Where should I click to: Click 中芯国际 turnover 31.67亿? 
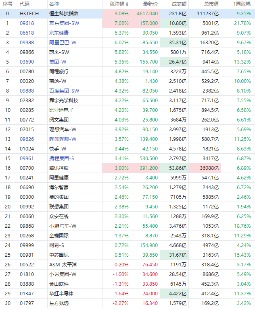178,255
